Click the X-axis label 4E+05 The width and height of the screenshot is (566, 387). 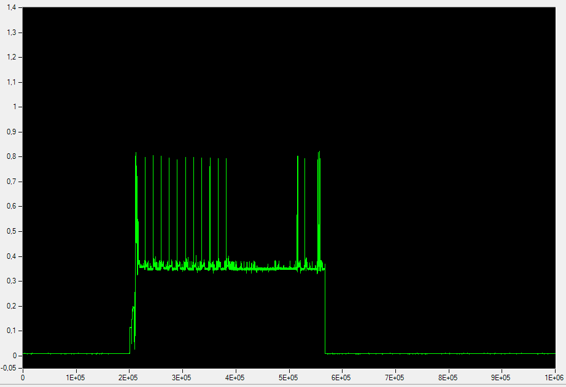[235, 378]
